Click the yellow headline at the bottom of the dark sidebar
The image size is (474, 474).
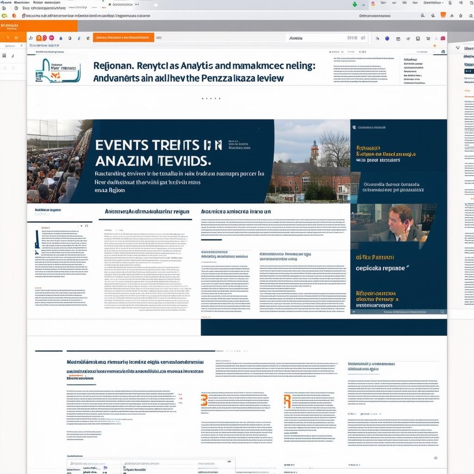[x=377, y=299]
